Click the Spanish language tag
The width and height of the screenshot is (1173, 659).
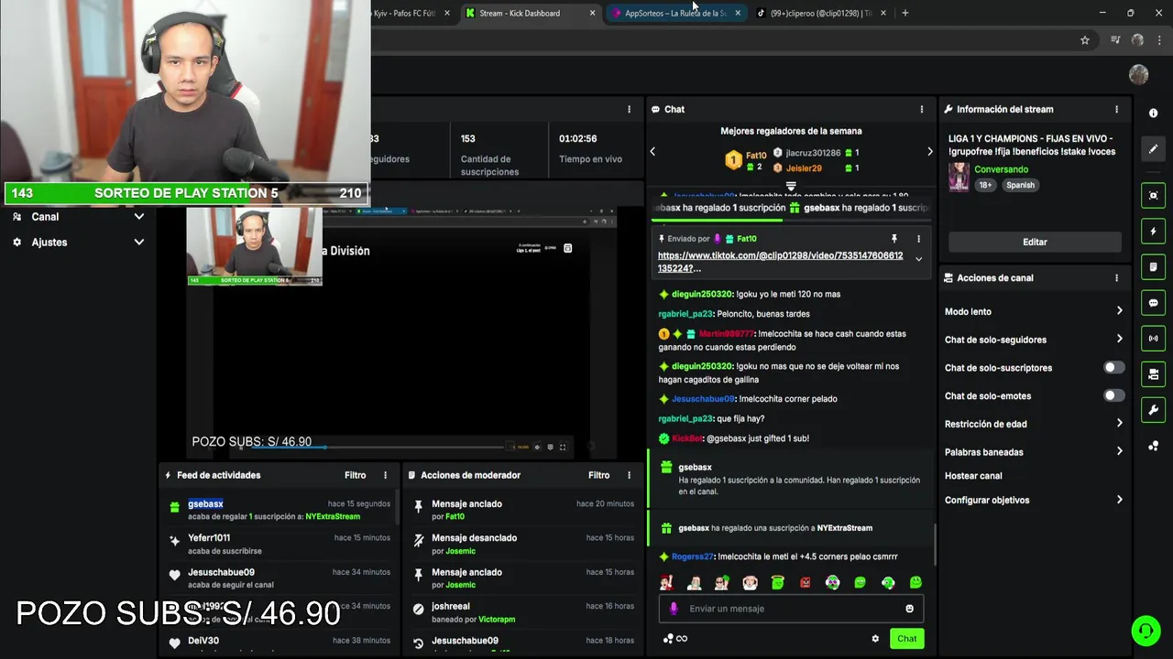tap(1020, 185)
